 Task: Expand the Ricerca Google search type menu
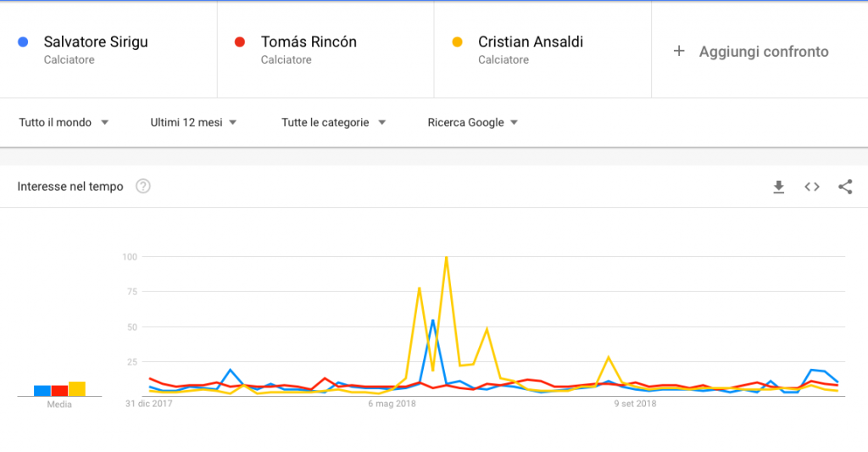[x=473, y=122]
